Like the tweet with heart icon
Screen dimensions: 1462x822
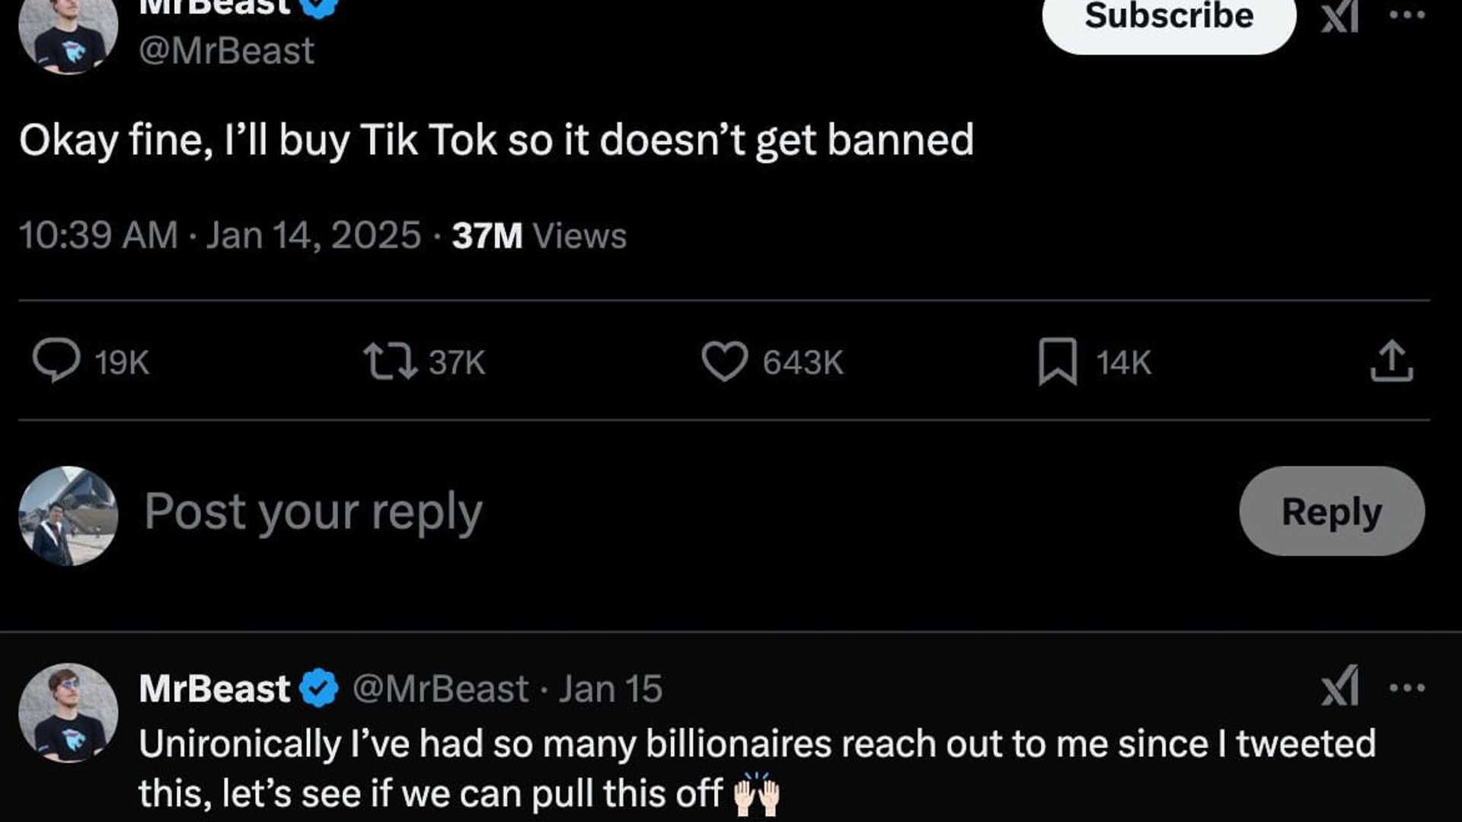724,361
